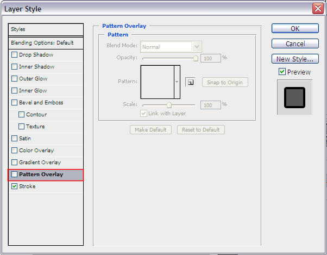Tick the Inner Glow checkbox

(14, 91)
